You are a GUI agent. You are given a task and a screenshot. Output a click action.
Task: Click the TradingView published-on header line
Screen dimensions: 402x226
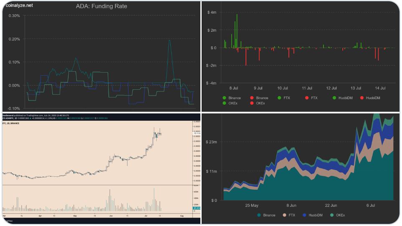(x=35, y=116)
